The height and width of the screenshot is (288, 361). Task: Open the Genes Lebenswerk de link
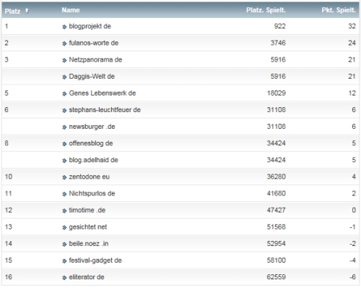pos(103,93)
